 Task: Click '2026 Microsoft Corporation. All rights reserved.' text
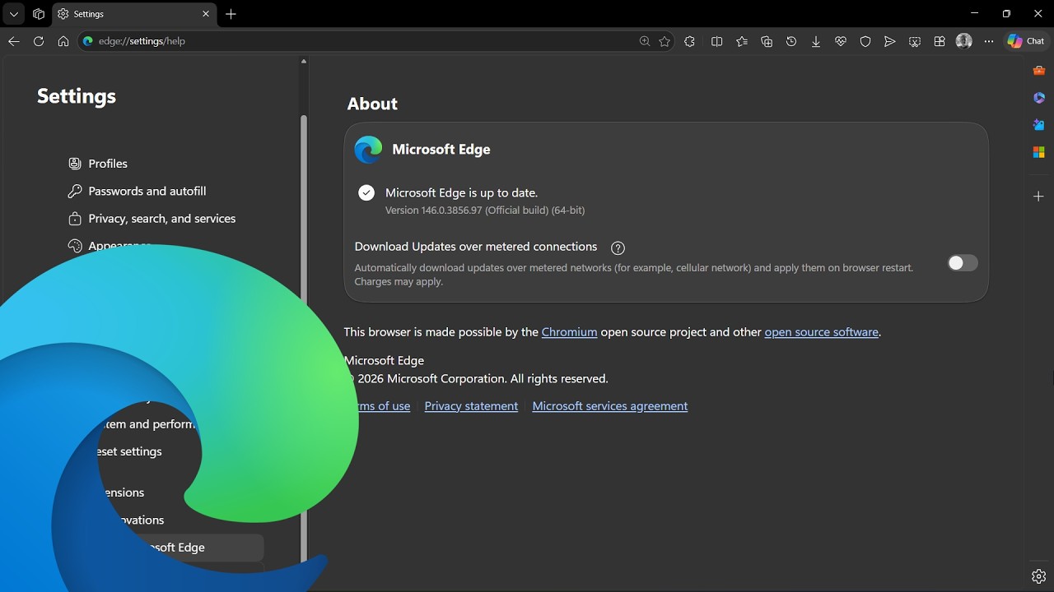click(x=483, y=379)
